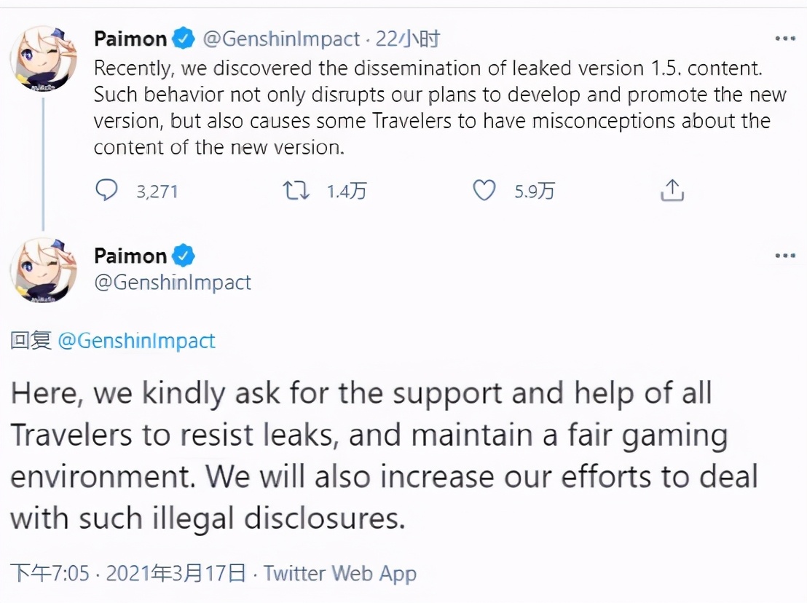The width and height of the screenshot is (807, 603).
Task: Click the Paimon display name in top tweet
Action: click(x=130, y=39)
